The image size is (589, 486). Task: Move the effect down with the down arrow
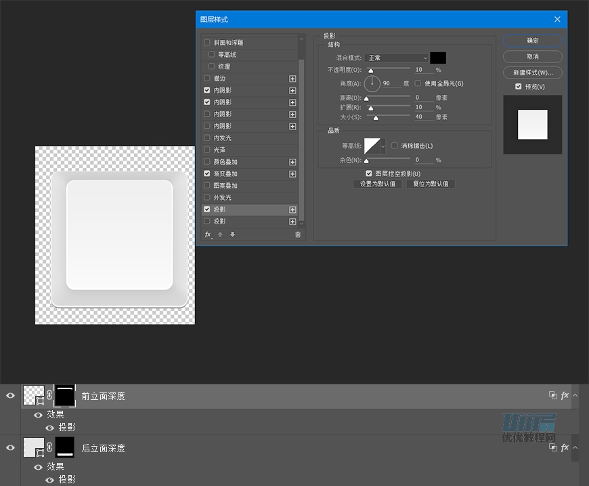(x=232, y=235)
